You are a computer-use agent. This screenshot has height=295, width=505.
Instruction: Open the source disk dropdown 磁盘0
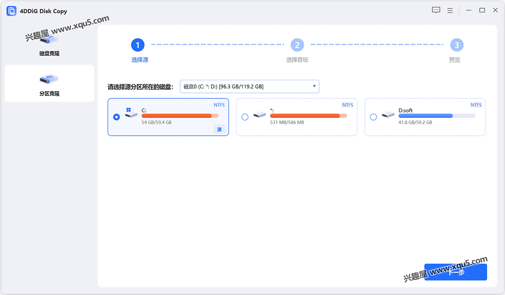250,87
